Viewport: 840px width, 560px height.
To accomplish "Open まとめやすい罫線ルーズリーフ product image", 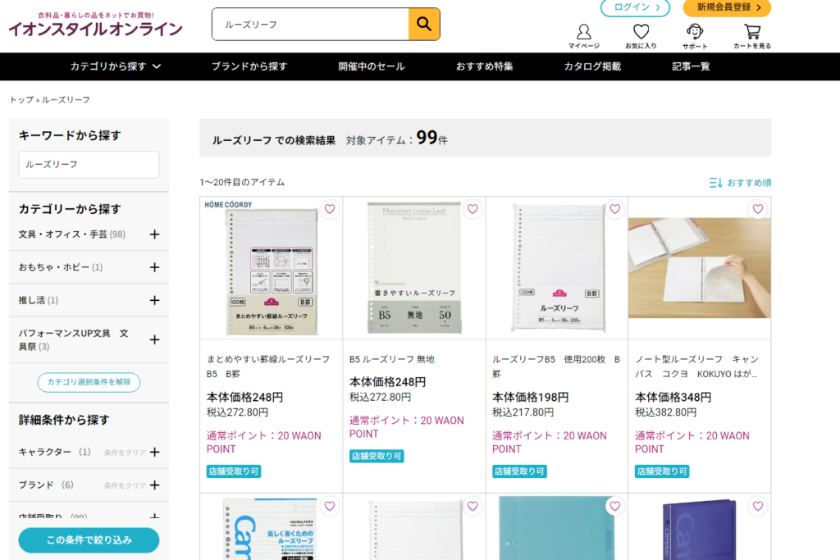I will [x=271, y=268].
